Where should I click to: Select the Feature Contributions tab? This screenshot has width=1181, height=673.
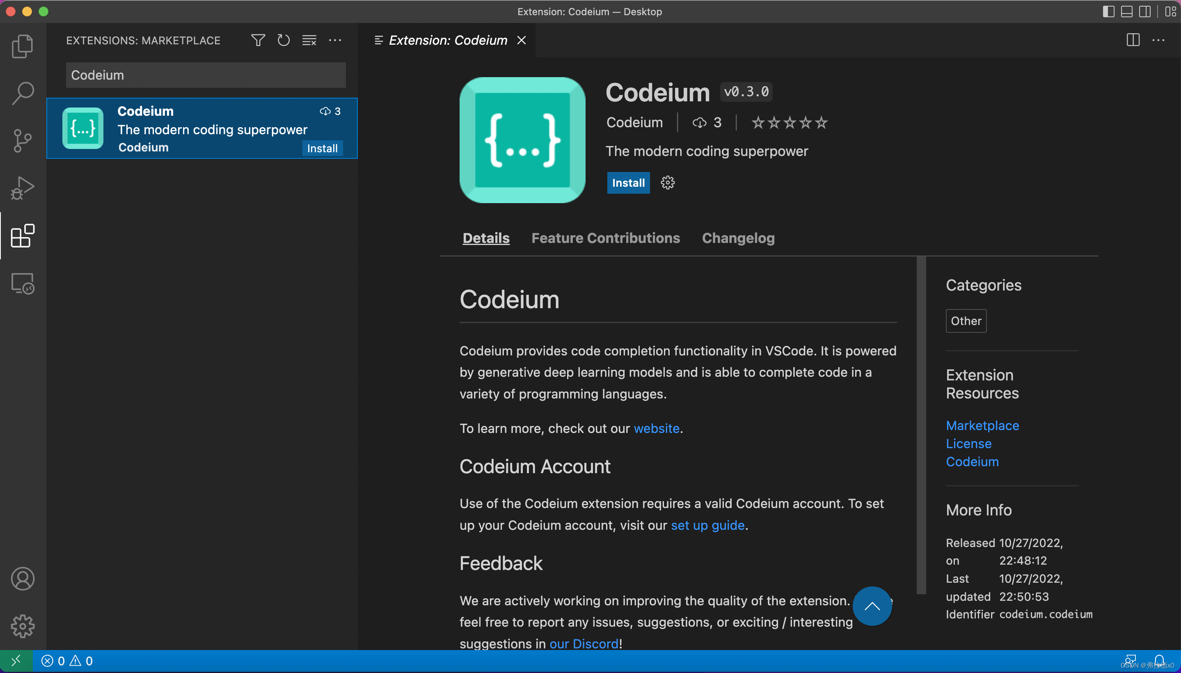pyautogui.click(x=605, y=238)
